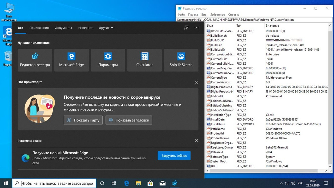Screen dimensions: 334x188
Task: Open the Файл menu in Registry Editor
Action: 181,15
